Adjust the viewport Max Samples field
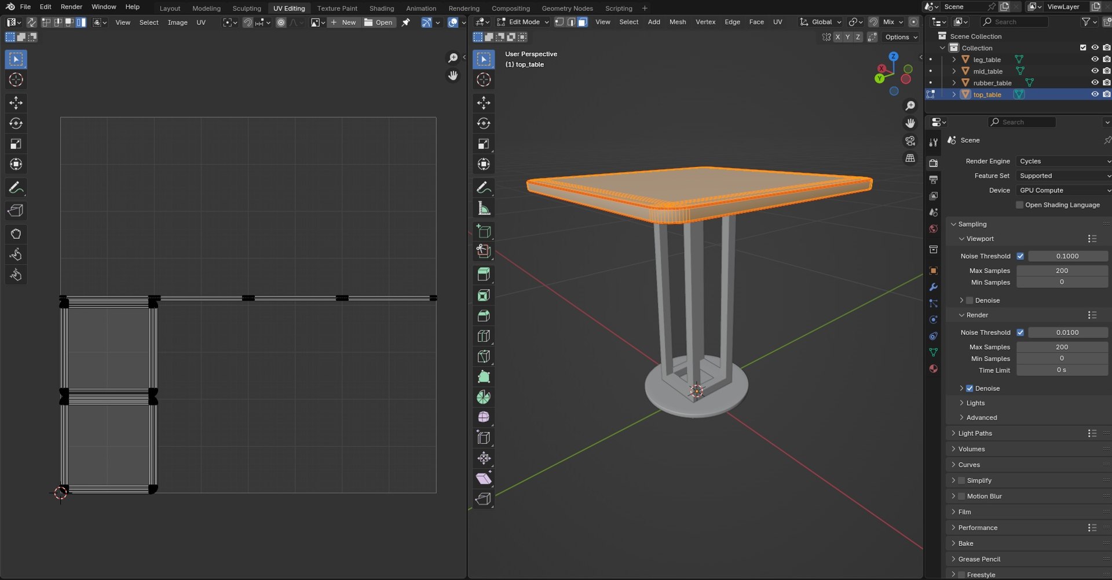The image size is (1112, 580). (x=1062, y=271)
